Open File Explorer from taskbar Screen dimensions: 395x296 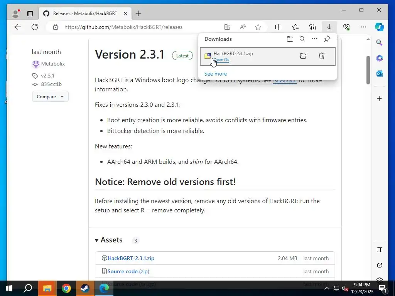pyautogui.click(x=47, y=288)
